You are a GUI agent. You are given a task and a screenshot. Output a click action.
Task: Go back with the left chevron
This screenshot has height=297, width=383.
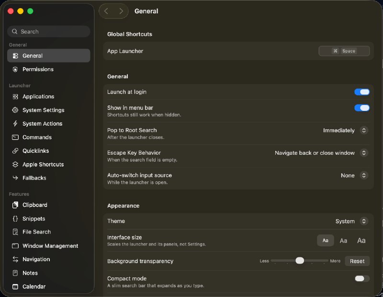[106, 11]
